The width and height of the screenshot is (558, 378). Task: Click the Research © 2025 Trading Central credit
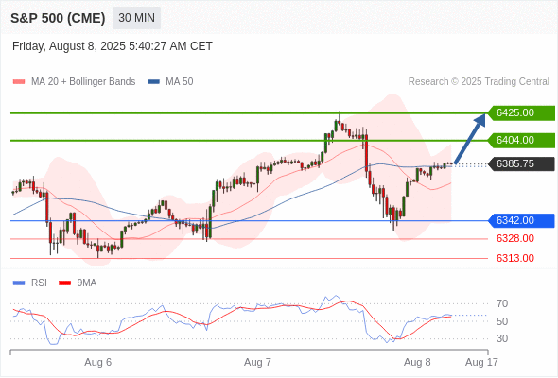coord(479,82)
